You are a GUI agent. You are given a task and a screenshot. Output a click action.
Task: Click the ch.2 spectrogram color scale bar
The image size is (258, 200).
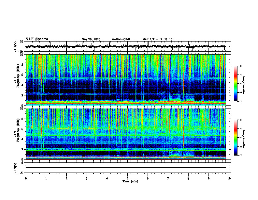pyautogui.click(x=236, y=138)
